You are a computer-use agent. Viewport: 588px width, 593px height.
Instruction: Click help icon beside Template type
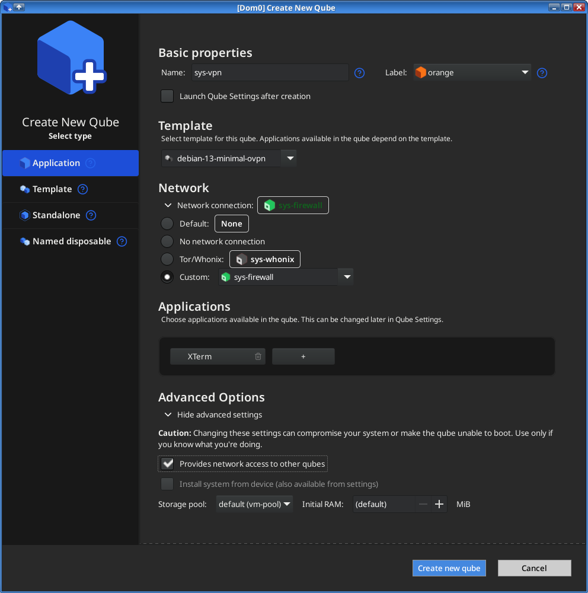tap(83, 189)
